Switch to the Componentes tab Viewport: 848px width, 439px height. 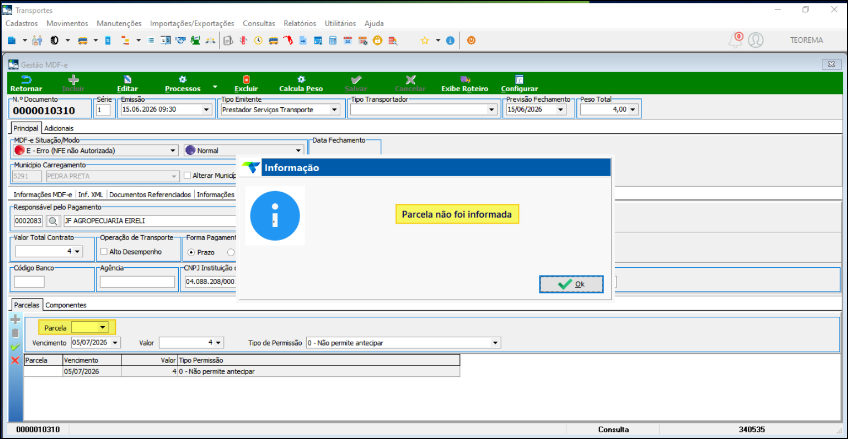(x=66, y=305)
